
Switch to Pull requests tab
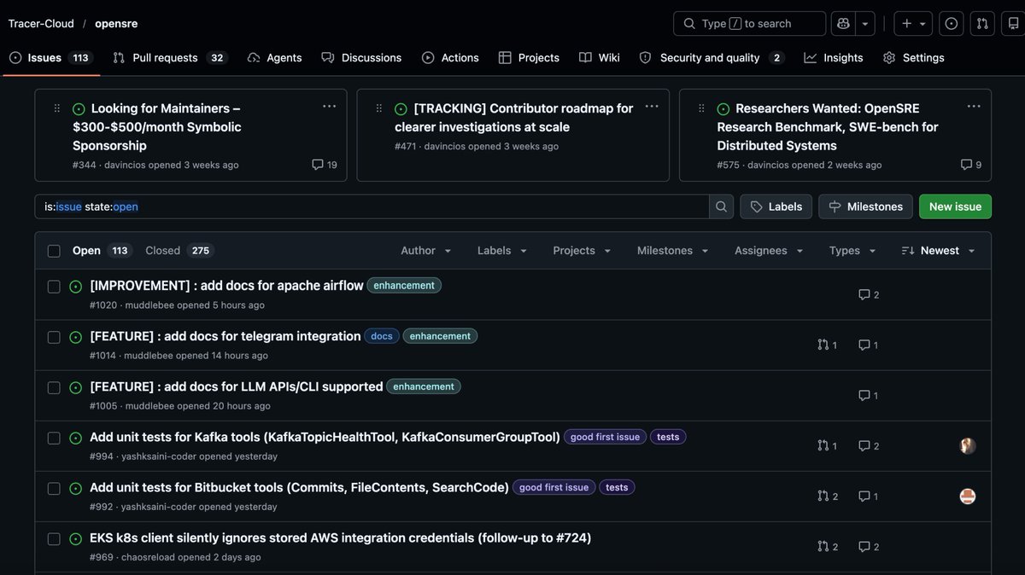pos(169,58)
